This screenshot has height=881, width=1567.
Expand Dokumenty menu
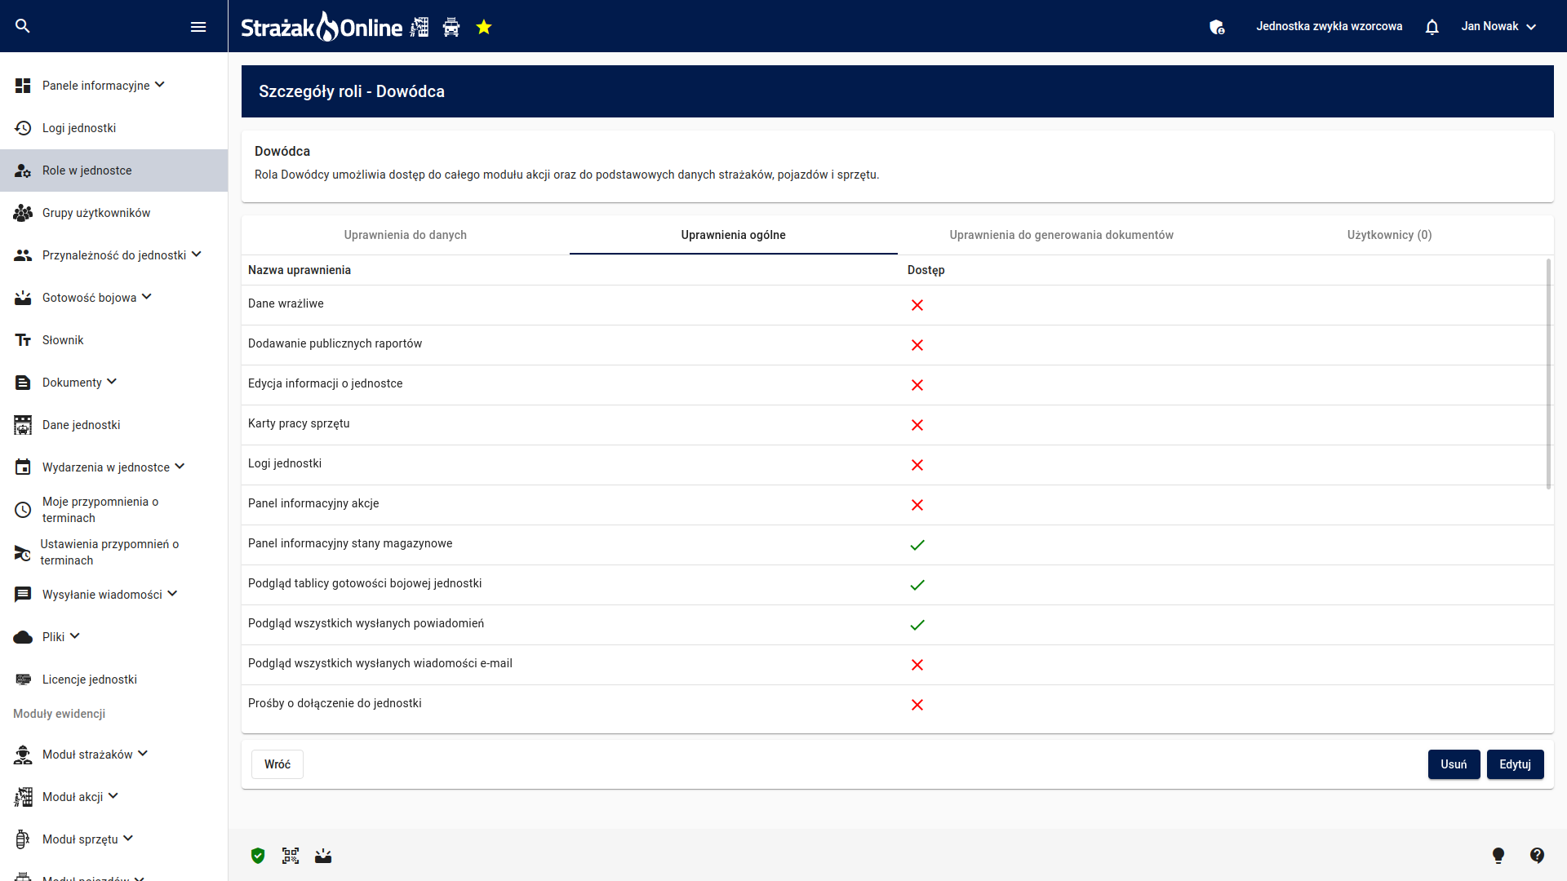(x=113, y=382)
